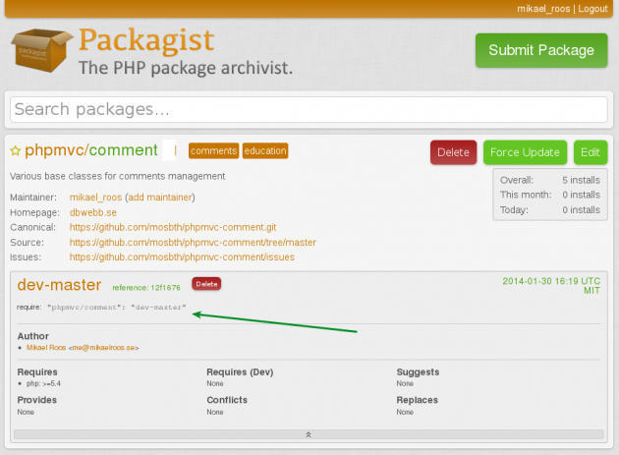Click the package description text
This screenshot has height=455, width=619.
117,176
